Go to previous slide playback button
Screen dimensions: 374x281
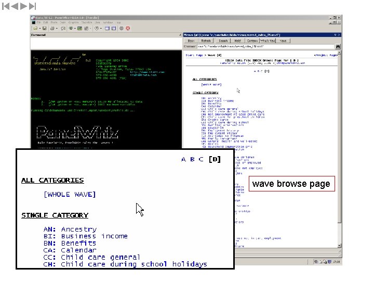[15, 6]
